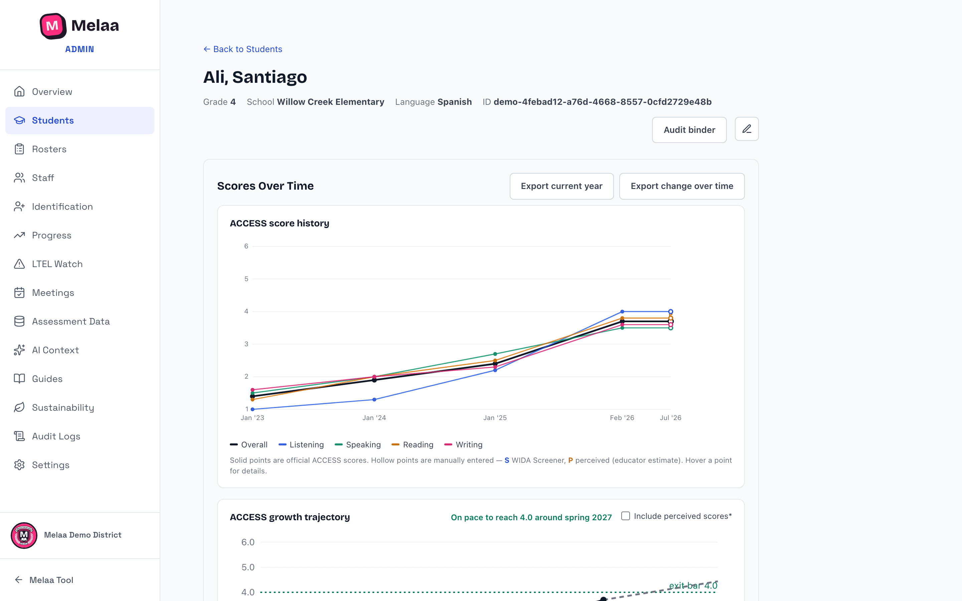
Task: Click the Rosters clipboard icon
Action: 19,149
